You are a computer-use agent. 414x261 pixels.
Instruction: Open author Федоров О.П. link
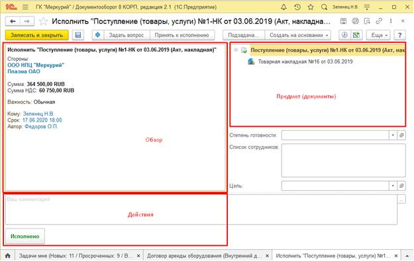pos(41,126)
